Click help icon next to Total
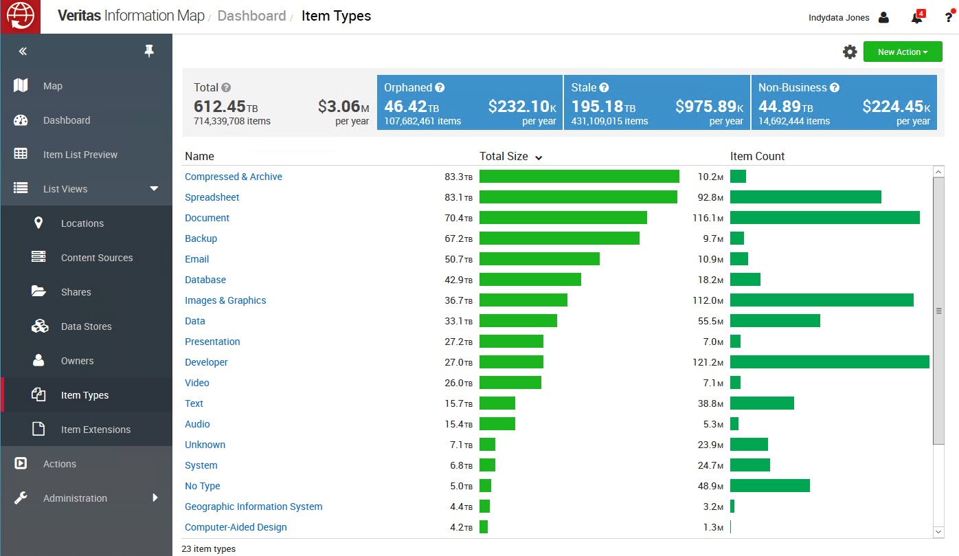Image resolution: width=959 pixels, height=556 pixels. click(x=226, y=88)
